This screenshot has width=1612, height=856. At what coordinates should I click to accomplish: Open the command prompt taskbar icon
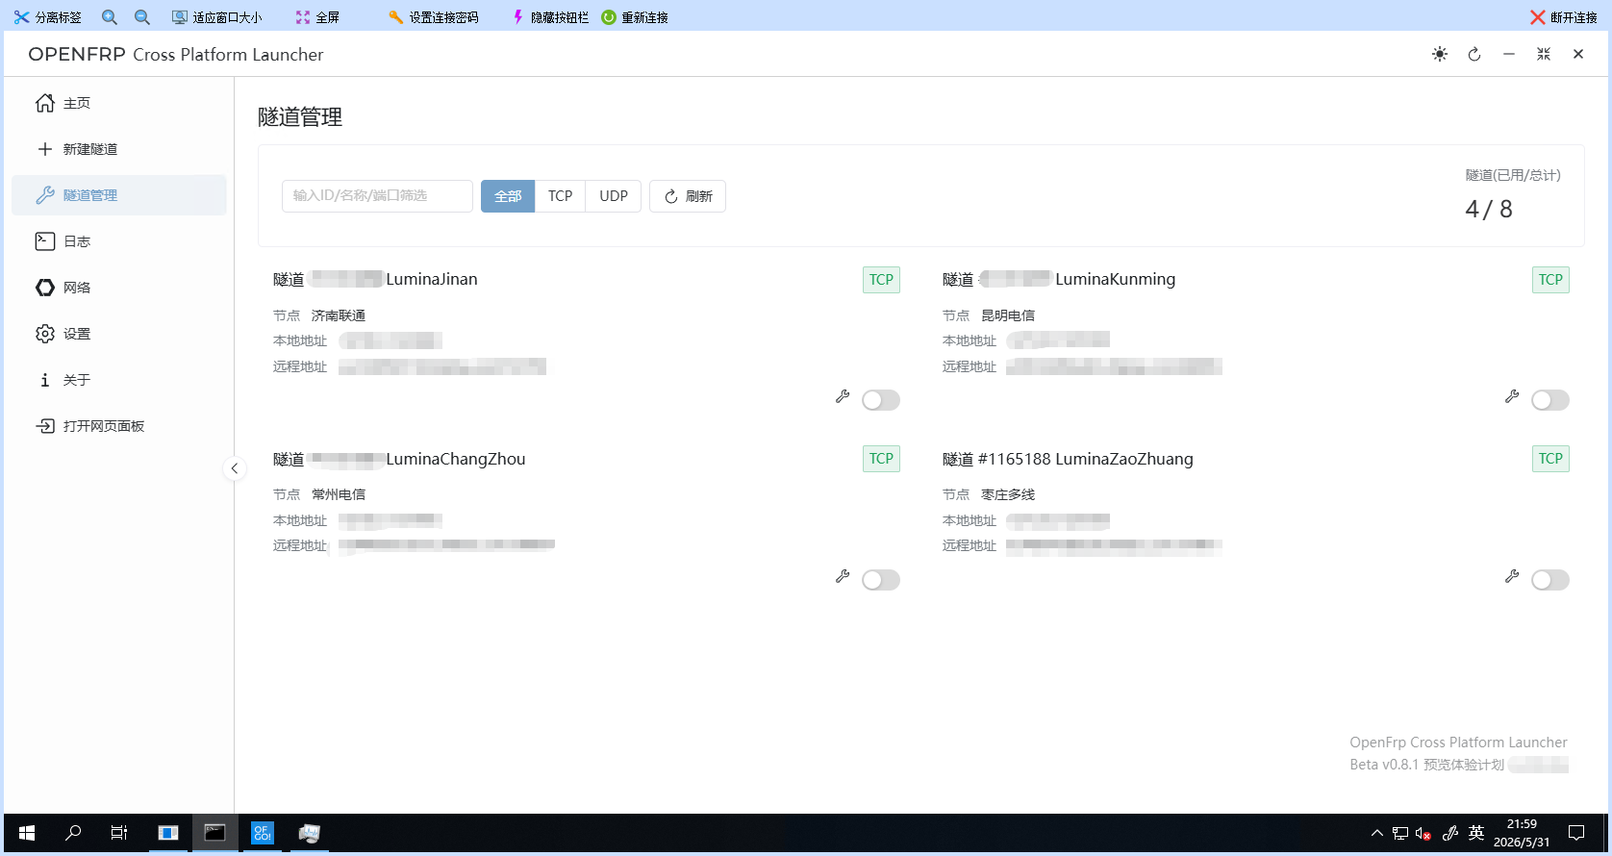(215, 833)
